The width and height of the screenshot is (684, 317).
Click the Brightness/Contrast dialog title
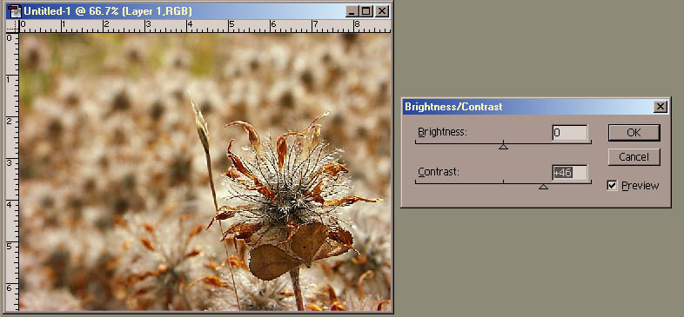click(x=453, y=107)
